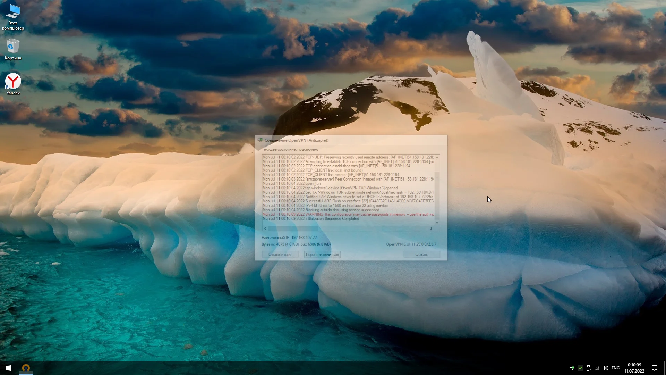666x375 pixels.
Task: Open the taskbar clock and date
Action: tap(634, 368)
